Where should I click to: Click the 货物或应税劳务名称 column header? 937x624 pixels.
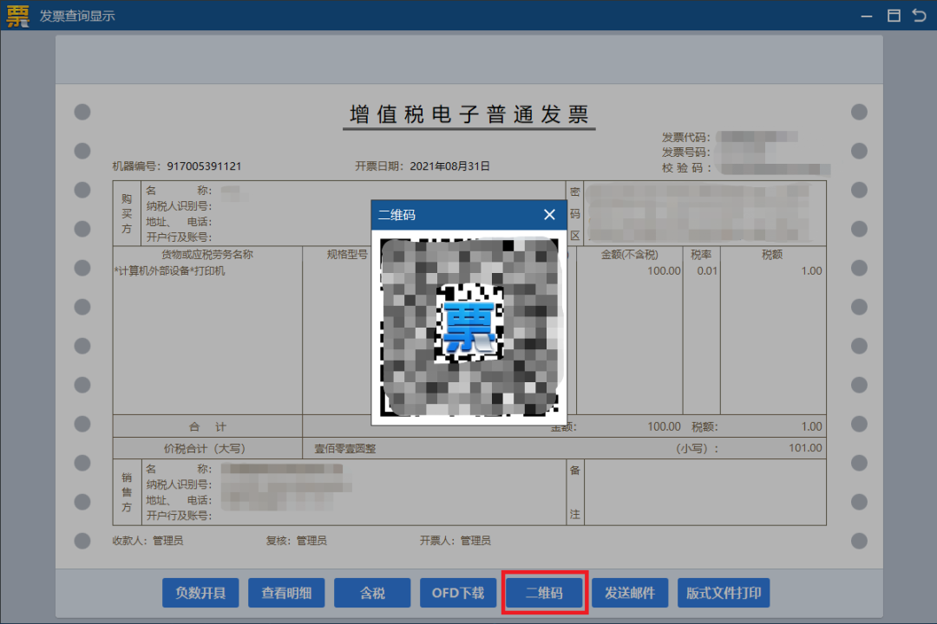[x=207, y=255]
